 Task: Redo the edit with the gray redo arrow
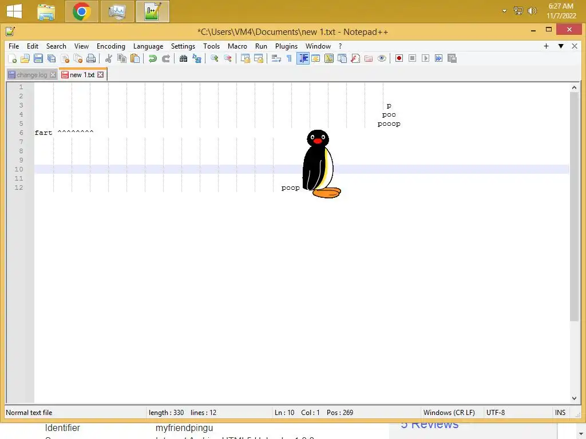pos(165,58)
